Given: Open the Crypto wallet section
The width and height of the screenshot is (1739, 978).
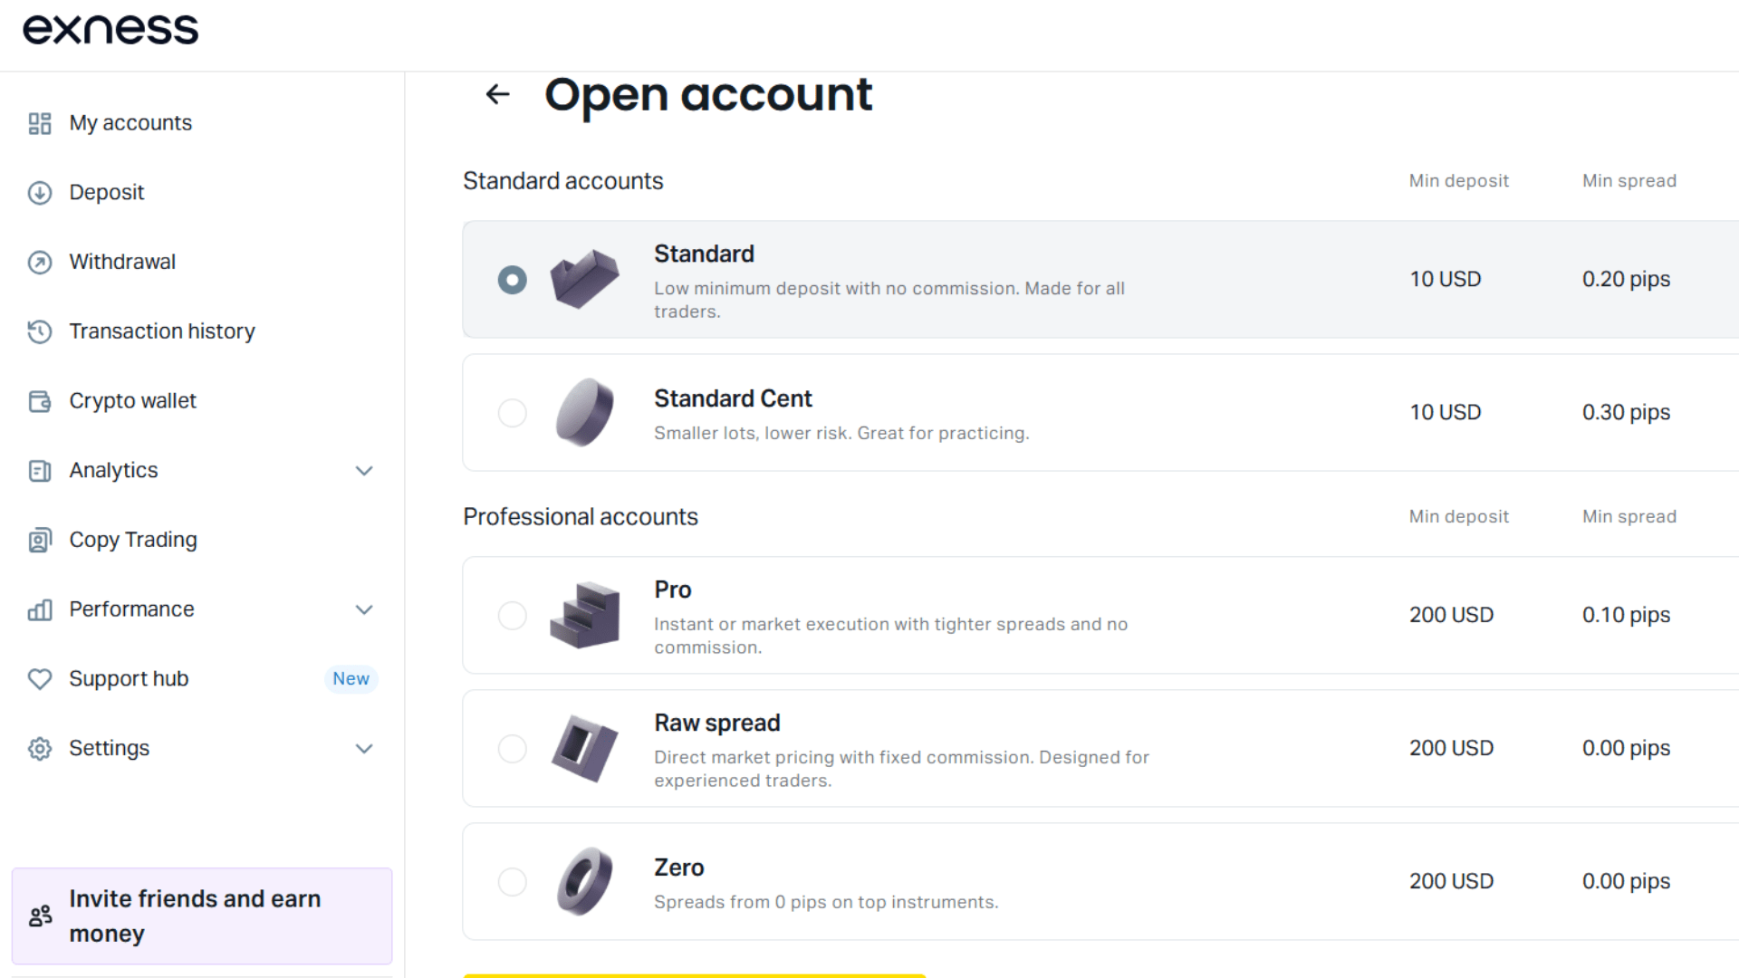Looking at the screenshot, I should tap(132, 400).
